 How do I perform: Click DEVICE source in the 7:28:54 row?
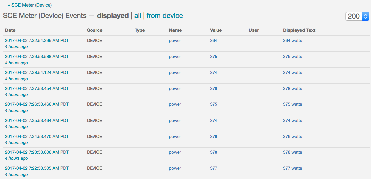click(94, 72)
